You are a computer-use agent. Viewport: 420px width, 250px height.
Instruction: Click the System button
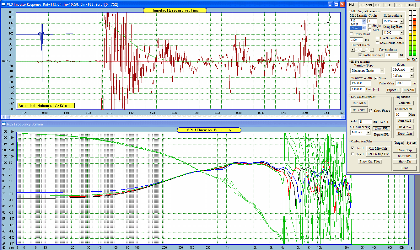tap(411, 143)
